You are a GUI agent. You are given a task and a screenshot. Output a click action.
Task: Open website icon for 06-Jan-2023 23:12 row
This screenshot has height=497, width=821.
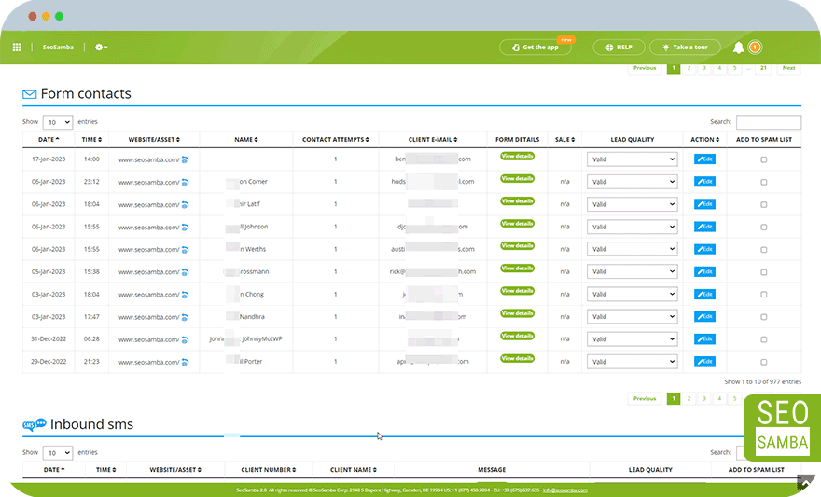tap(185, 182)
